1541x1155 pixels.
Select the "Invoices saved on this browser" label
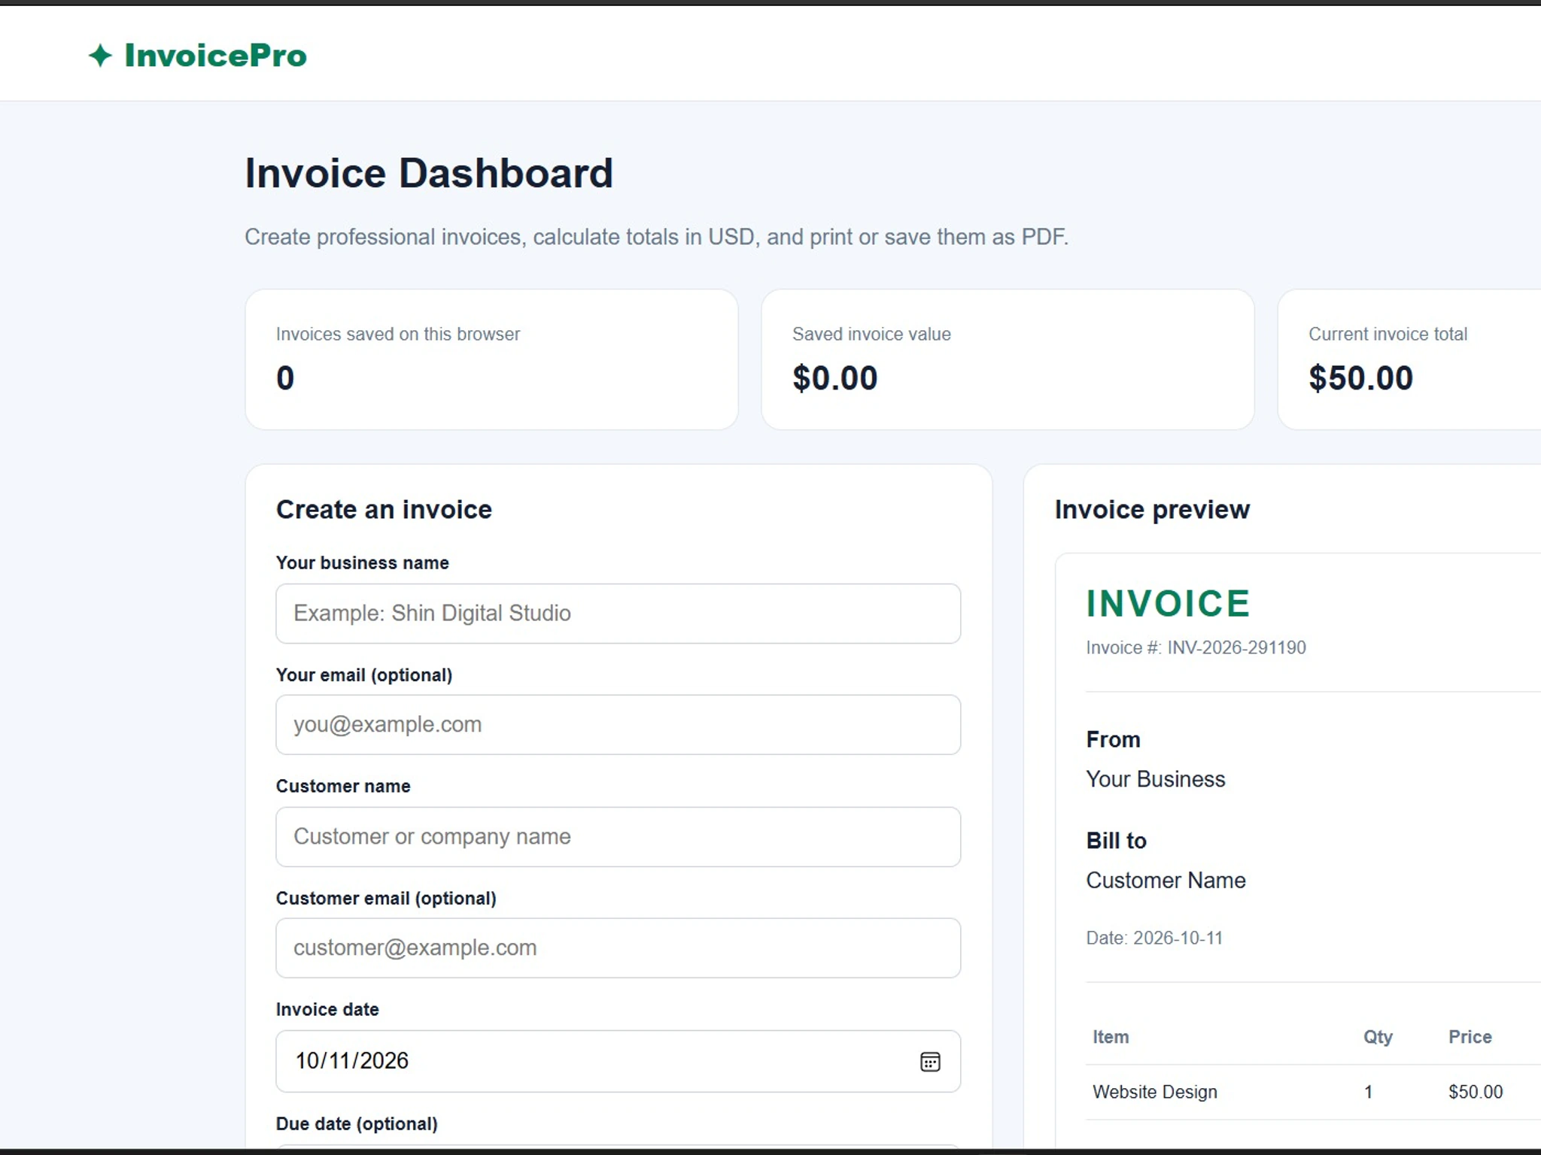[x=398, y=334]
